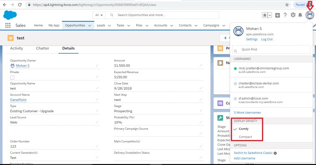Screen dimensions: 316x165
Task: Open Setup gear icon
Action: pos(293,15)
